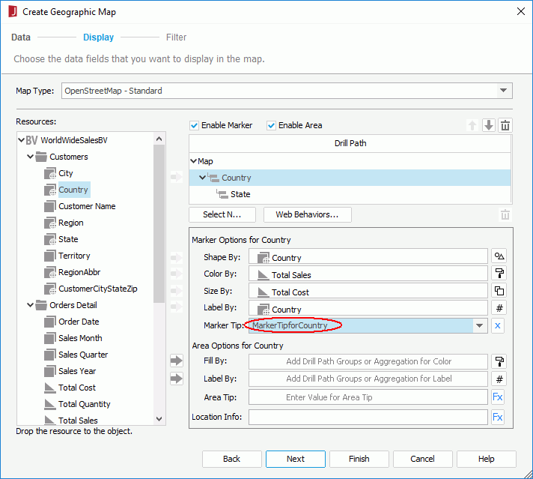
Task: Click add arrow beside Drill Path Country row
Action: (x=177, y=177)
